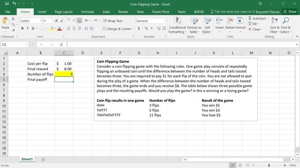The height and width of the screenshot is (168, 300).
Task: Open the Fill dropdown
Action: tap(254, 24)
